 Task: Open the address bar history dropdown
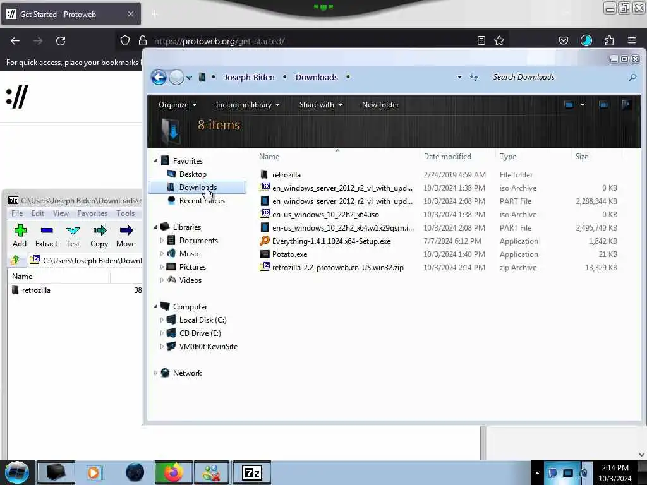(x=459, y=77)
